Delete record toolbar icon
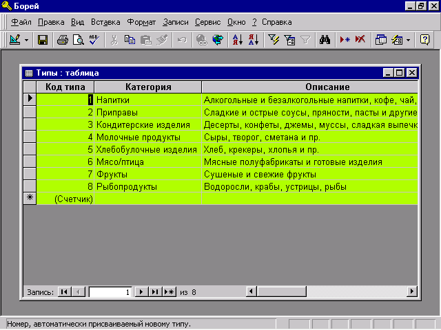441x330 pixels. (x=360, y=40)
